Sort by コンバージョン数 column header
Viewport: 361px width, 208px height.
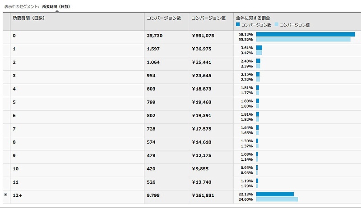coord(164,18)
